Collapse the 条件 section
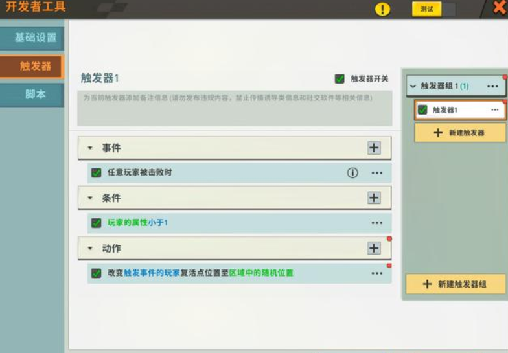This screenshot has width=508, height=353. tap(90, 198)
